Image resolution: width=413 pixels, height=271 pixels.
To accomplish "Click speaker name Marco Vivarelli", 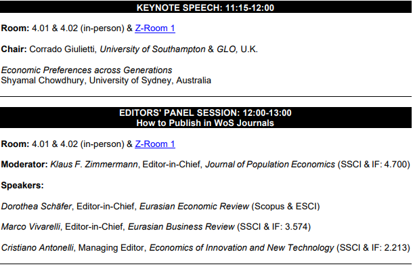I will 30,227.
